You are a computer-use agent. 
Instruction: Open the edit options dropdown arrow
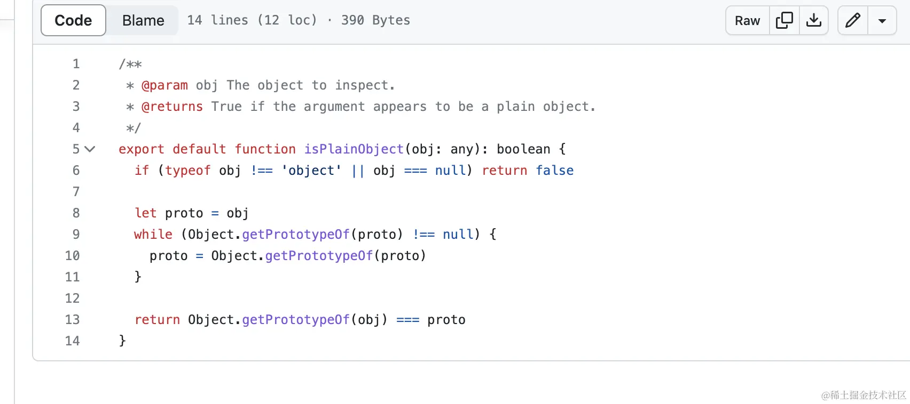pyautogui.click(x=882, y=21)
